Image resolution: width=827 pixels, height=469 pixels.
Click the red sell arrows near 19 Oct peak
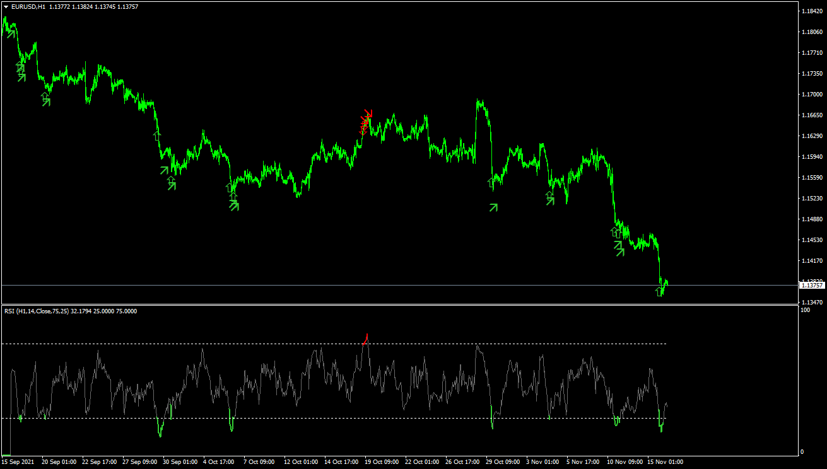point(367,121)
